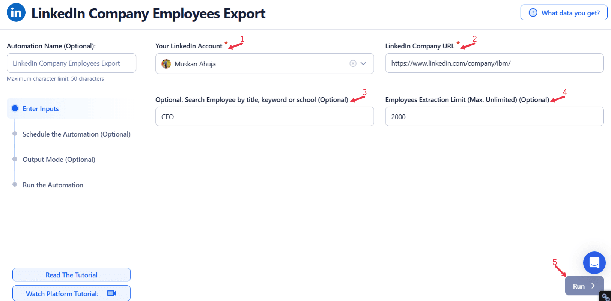The image size is (611, 301).
Task: Go to Schedule the Automation step
Action: [x=76, y=134]
